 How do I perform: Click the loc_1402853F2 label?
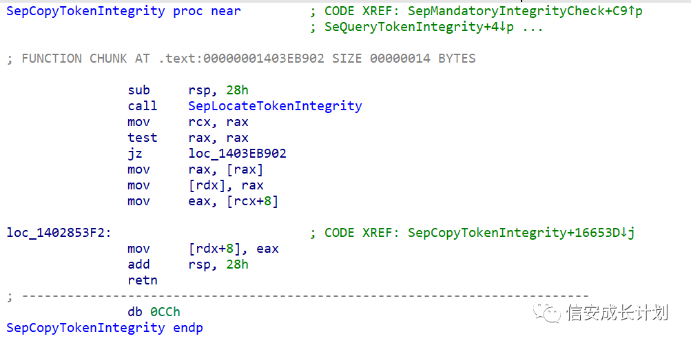pyautogui.click(x=54, y=233)
